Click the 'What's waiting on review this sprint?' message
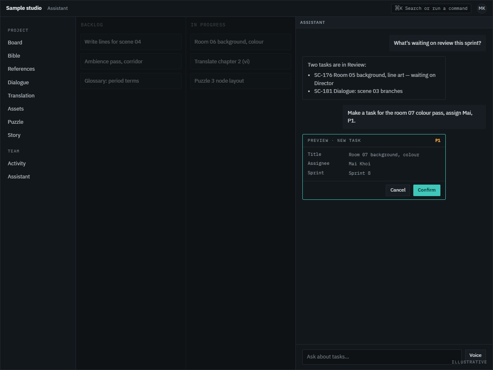The height and width of the screenshot is (370, 493). (x=438, y=43)
